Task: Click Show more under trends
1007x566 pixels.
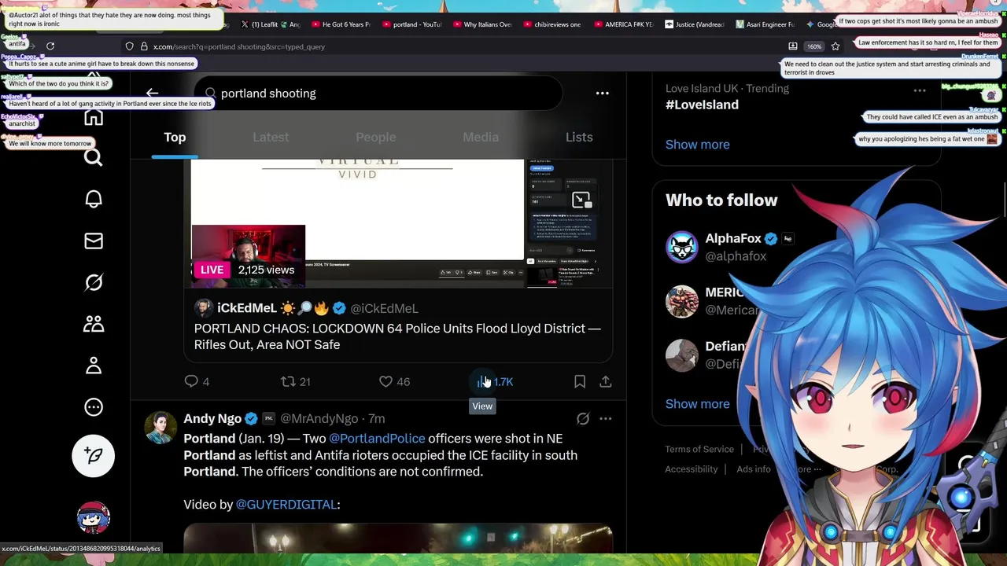Action: 697,145
